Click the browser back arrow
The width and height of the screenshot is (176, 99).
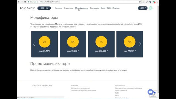(x=19, y=2)
